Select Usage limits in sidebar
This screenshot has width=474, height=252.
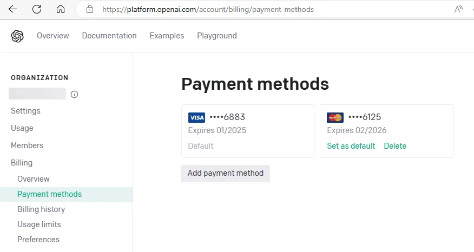pyautogui.click(x=39, y=224)
